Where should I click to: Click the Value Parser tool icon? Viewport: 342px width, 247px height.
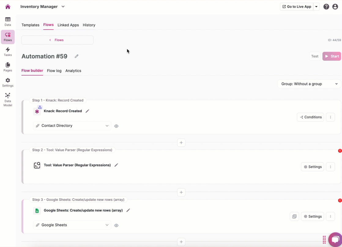click(37, 165)
